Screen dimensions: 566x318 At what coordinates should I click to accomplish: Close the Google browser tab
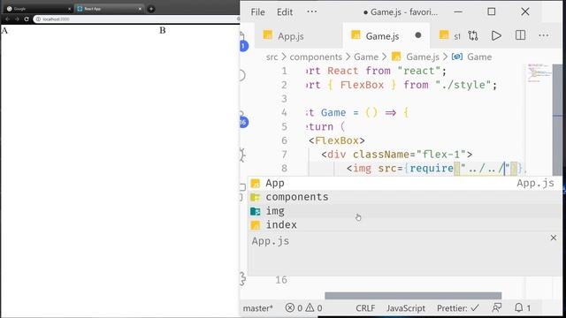[x=69, y=9]
